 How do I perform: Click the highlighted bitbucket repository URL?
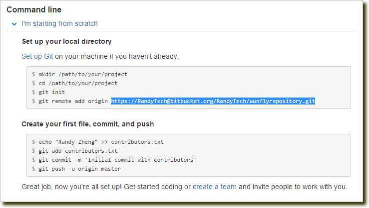pyautogui.click(x=213, y=101)
